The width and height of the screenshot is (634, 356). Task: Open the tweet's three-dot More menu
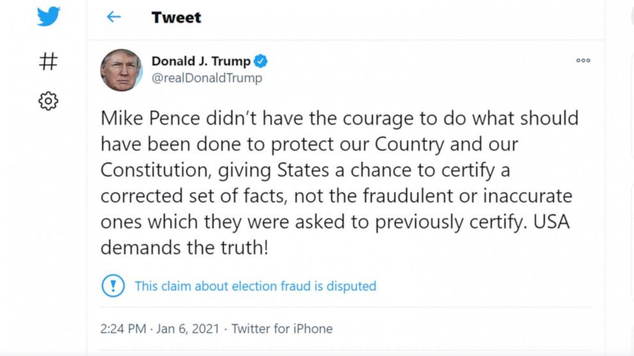(x=583, y=61)
